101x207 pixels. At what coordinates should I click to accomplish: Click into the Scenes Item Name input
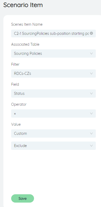51,34
